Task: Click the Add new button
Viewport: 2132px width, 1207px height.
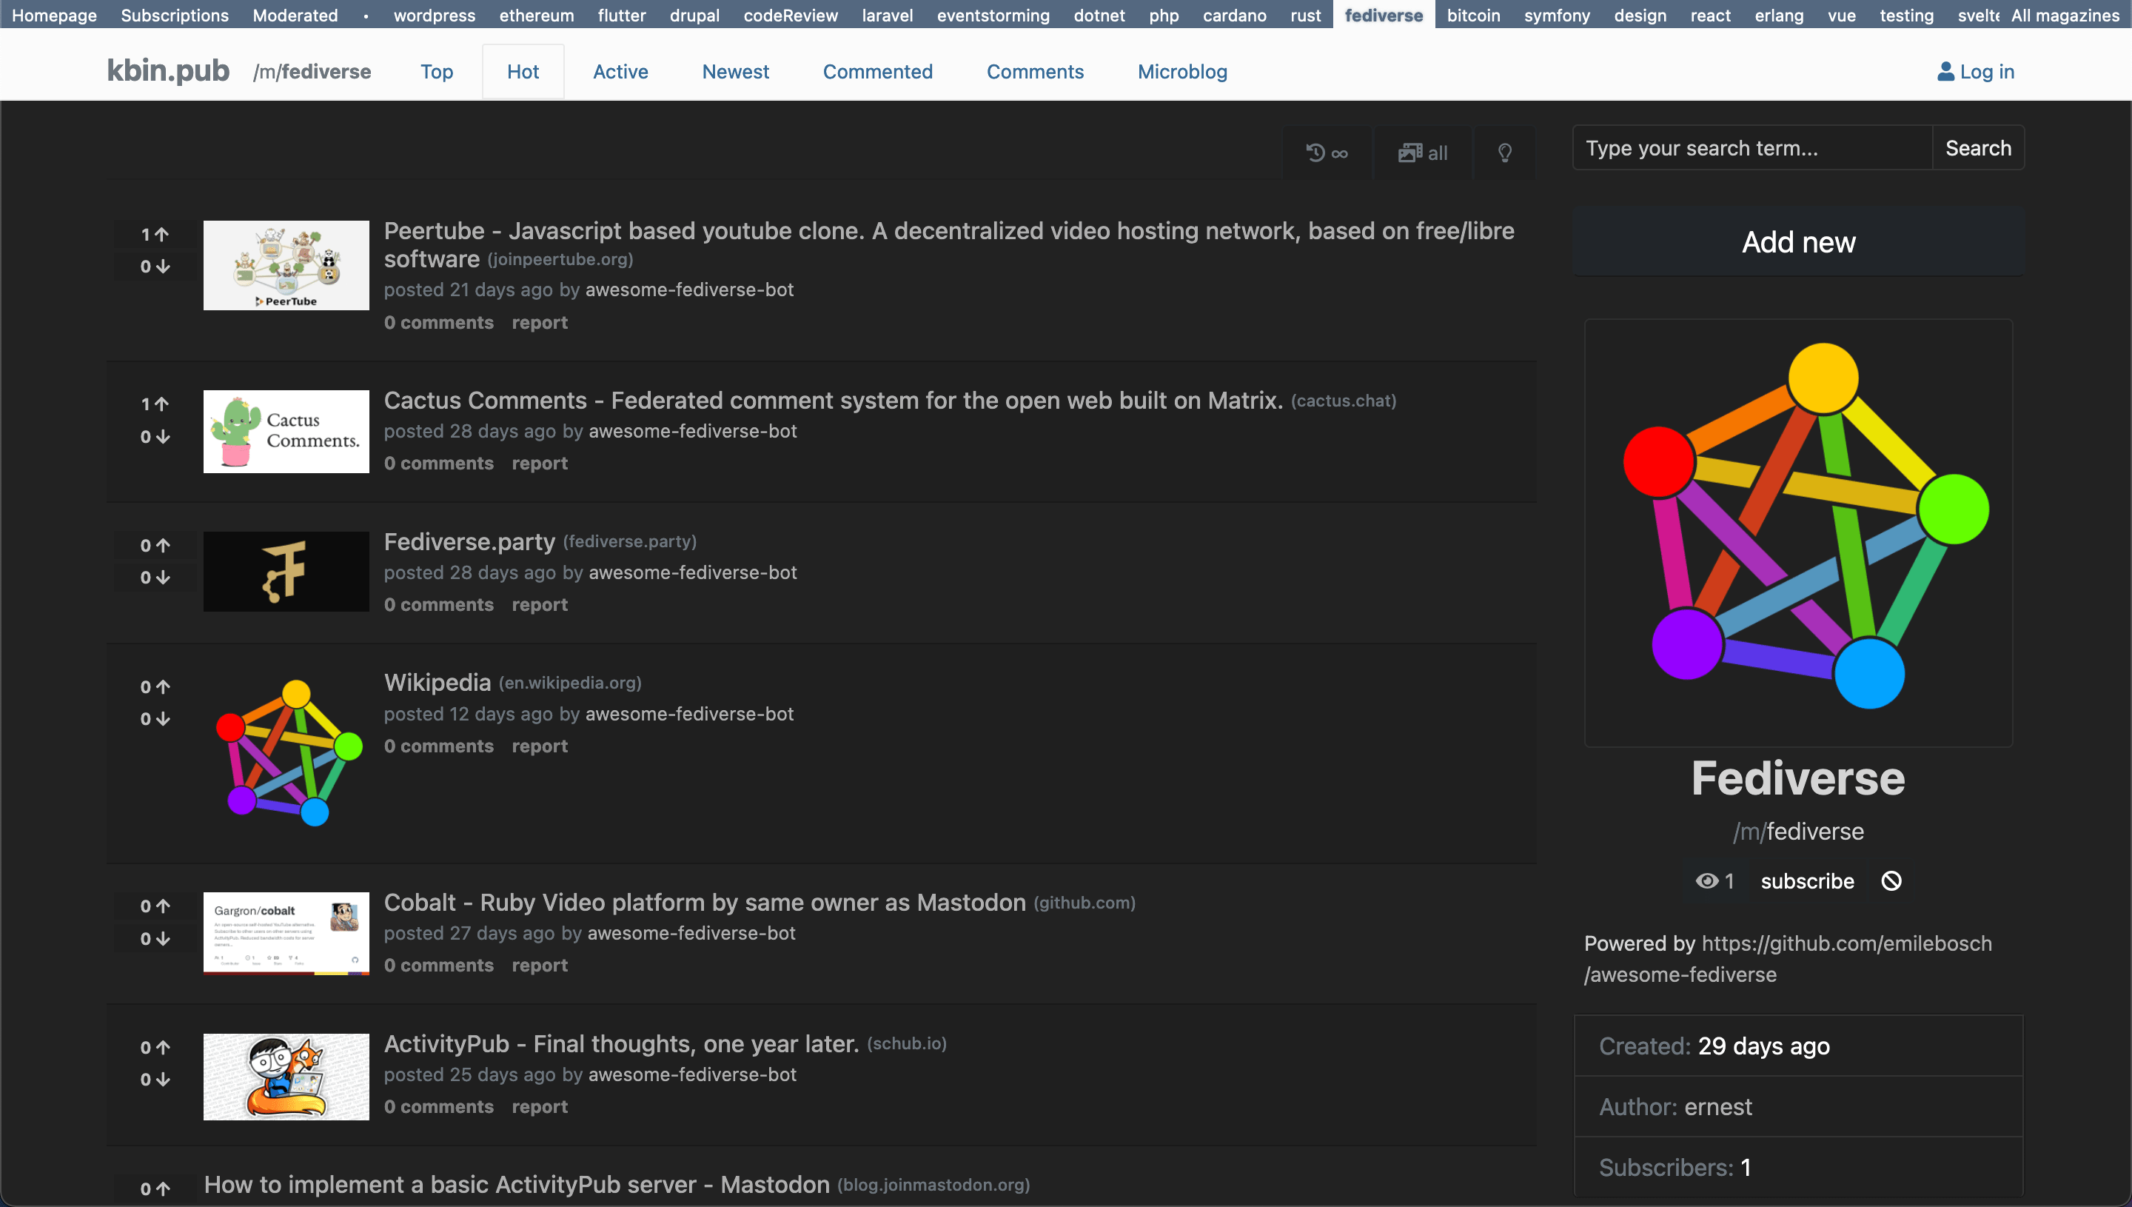Action: pos(1798,242)
